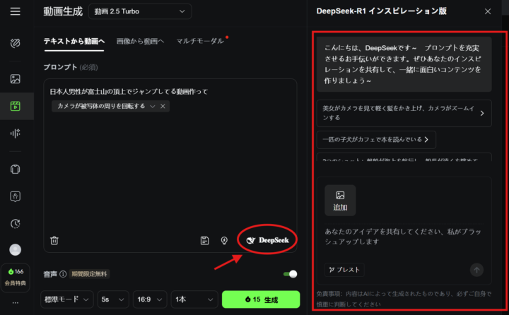Image resolution: width=509 pixels, height=315 pixels.
Task: Click the DeepSeek button in prompt box
Action: 267,240
